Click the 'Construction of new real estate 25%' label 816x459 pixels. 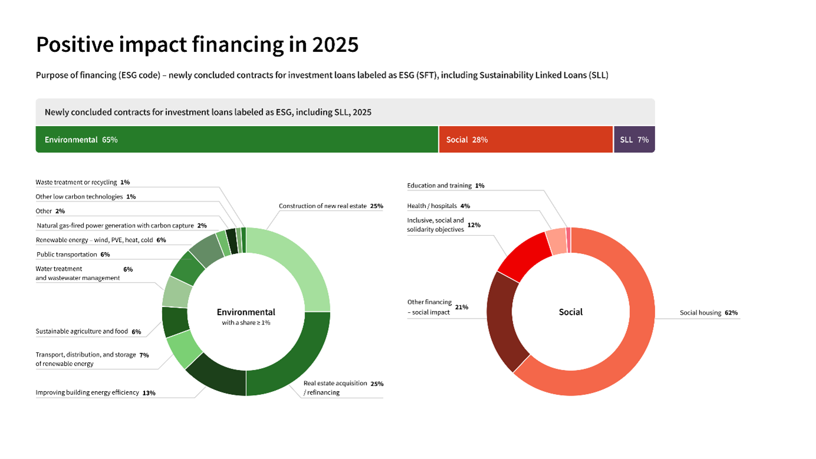pyautogui.click(x=331, y=206)
